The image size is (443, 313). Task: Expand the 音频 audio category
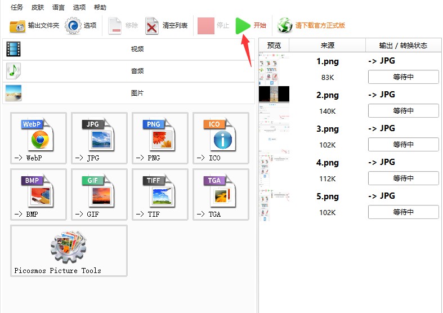[x=128, y=71]
